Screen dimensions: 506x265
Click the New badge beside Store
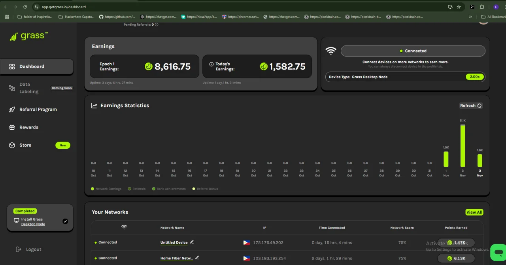pos(63,145)
